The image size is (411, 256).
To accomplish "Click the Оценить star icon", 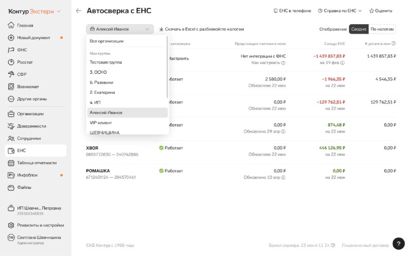I will [x=371, y=11].
